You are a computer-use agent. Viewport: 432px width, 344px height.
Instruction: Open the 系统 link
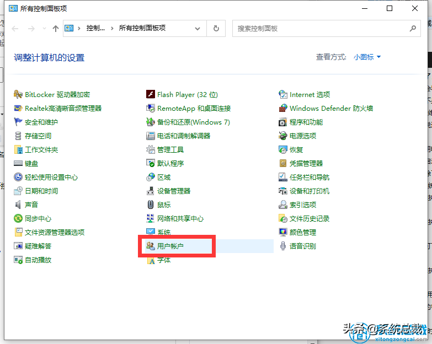click(164, 232)
